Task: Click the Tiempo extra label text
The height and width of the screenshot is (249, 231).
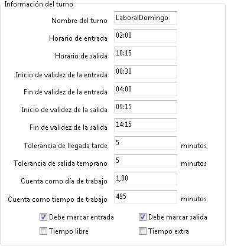Action: click(168, 231)
